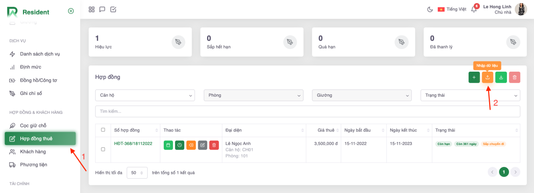Image resolution: width=534 pixels, height=193 pixels.
Task: Select all contracts with header checkbox
Action: pyautogui.click(x=103, y=130)
